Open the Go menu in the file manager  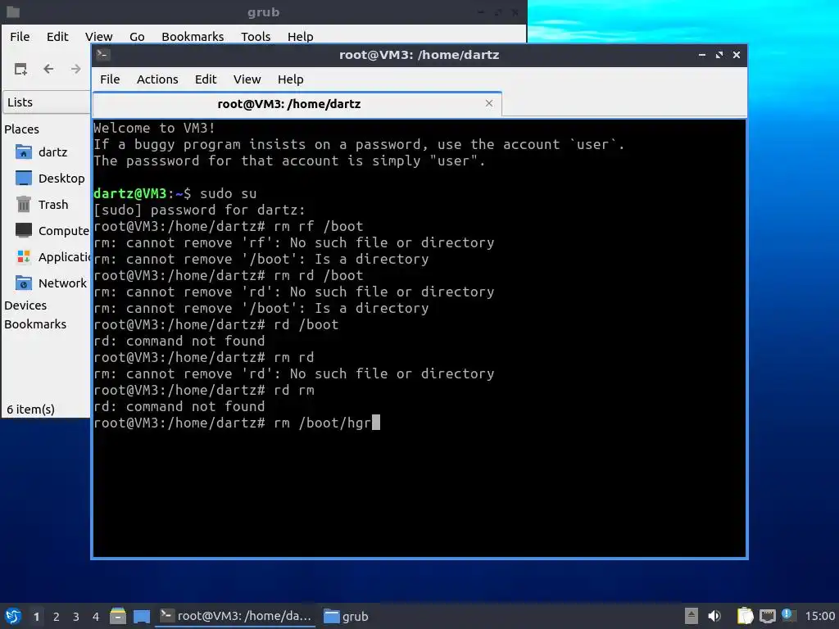[x=137, y=36]
